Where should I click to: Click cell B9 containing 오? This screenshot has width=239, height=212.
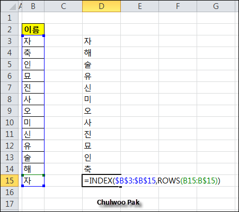pyautogui.click(x=33, y=111)
